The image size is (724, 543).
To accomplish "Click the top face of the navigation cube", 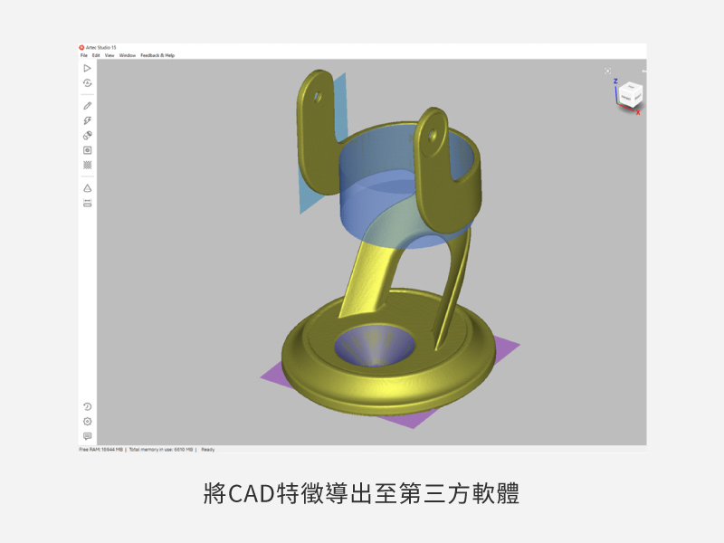I will coord(632,88).
